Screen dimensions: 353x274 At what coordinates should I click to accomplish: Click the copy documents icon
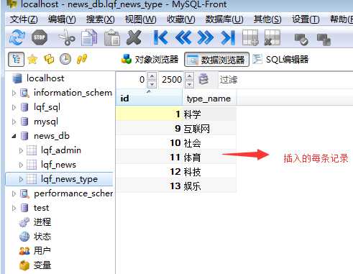(89, 37)
